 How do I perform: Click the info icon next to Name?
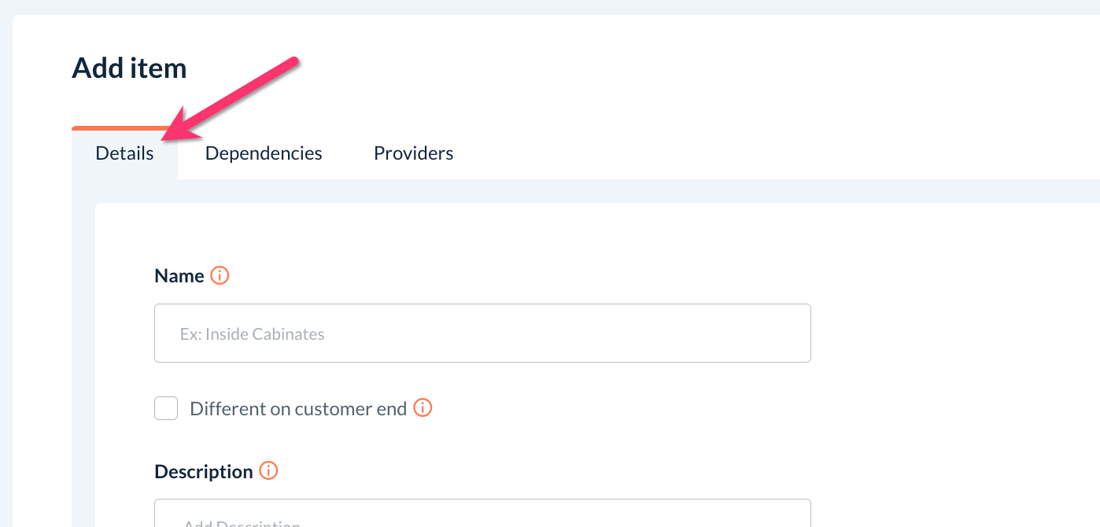pos(220,276)
